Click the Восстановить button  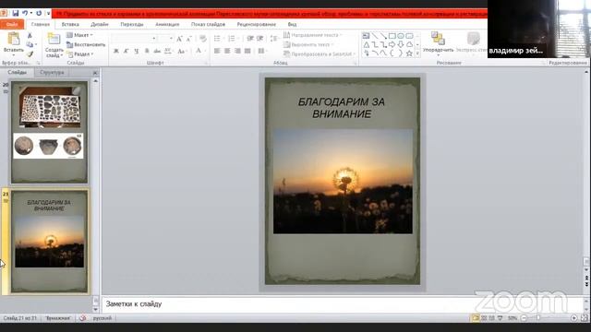click(x=86, y=44)
